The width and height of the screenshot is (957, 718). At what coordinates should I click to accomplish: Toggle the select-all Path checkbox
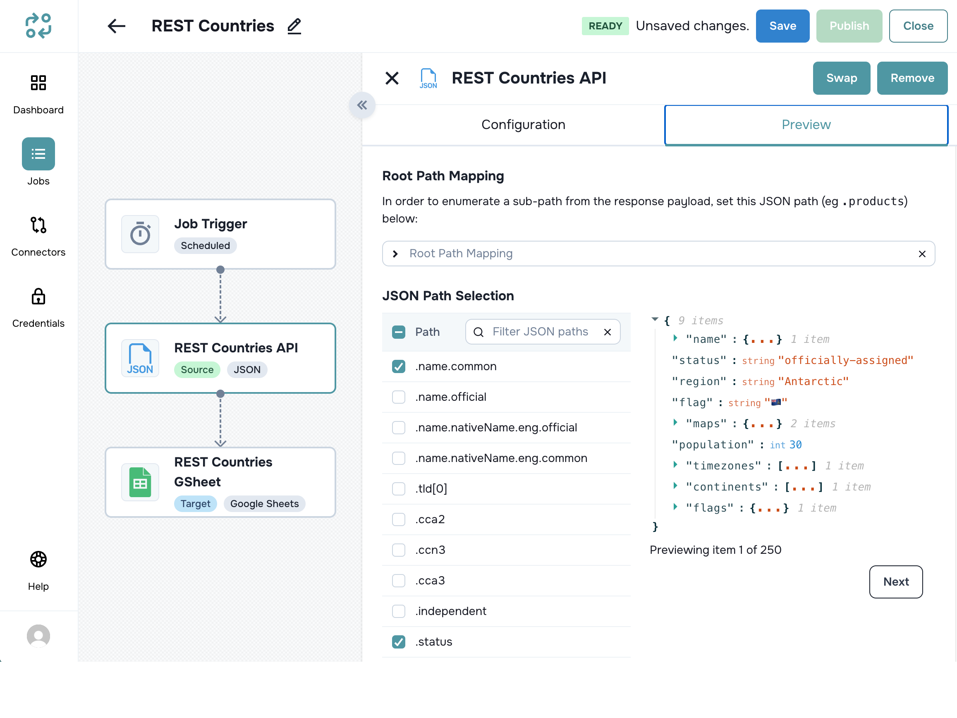click(x=398, y=332)
